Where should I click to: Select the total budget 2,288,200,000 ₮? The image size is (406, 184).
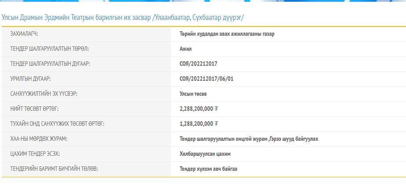click(199, 109)
